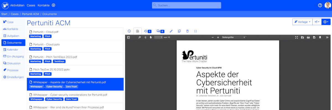Print the PDF document
Viewport: 332px width, 110px height.
click(x=308, y=37)
